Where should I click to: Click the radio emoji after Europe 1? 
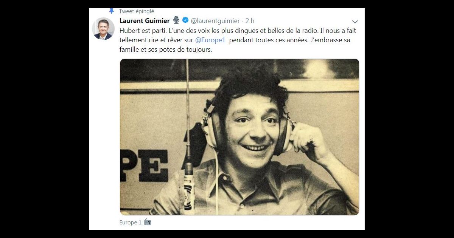click(x=148, y=222)
